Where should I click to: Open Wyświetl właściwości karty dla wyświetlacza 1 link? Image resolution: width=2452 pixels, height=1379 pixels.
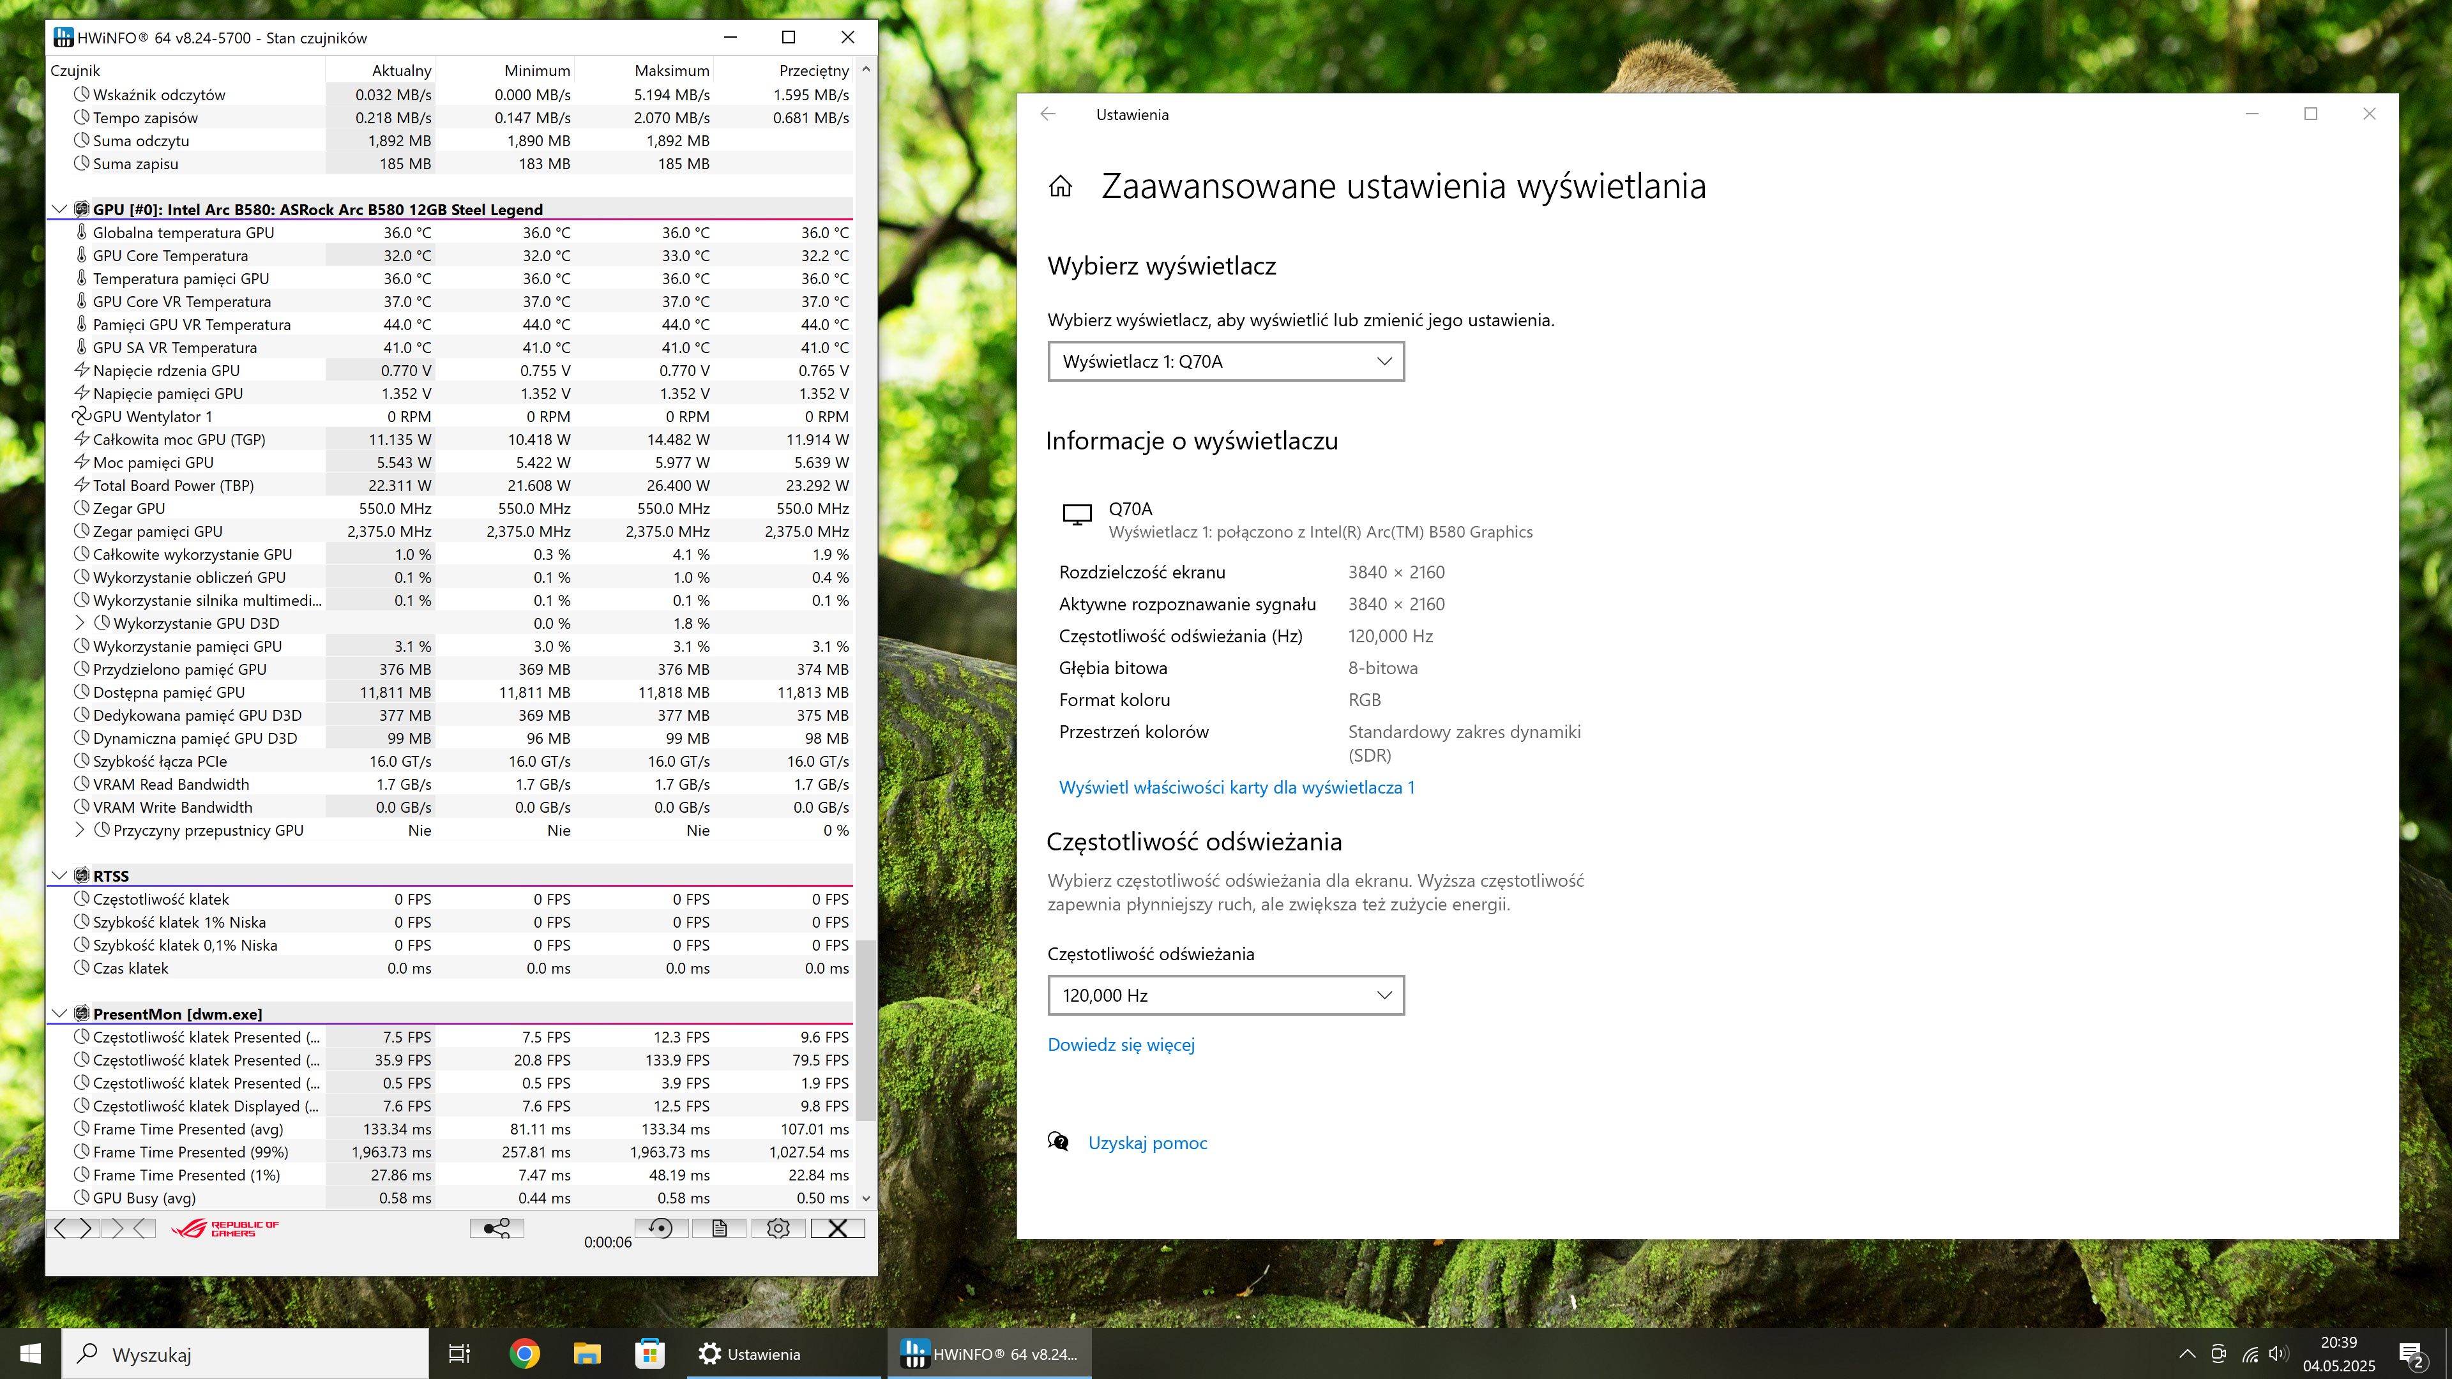[1236, 787]
